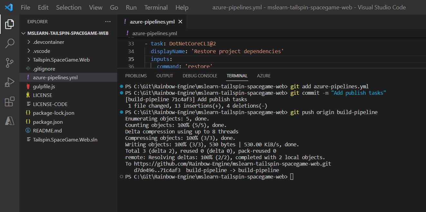Click the package-lock.json braces icon
This screenshot has height=212, width=426.
pos(28,113)
